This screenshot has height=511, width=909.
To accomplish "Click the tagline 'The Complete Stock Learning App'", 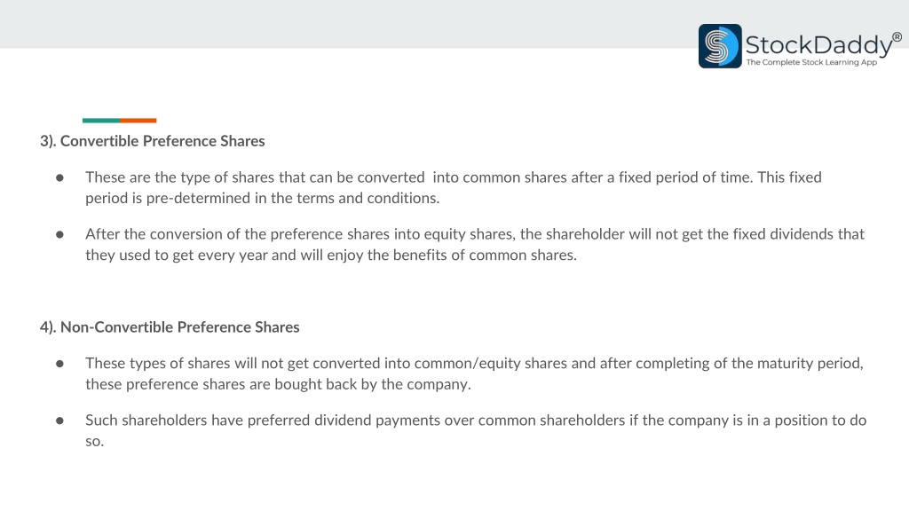I will tap(811, 62).
